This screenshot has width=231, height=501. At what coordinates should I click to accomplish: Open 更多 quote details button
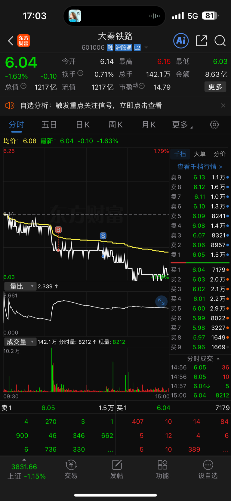pyautogui.click(x=215, y=87)
